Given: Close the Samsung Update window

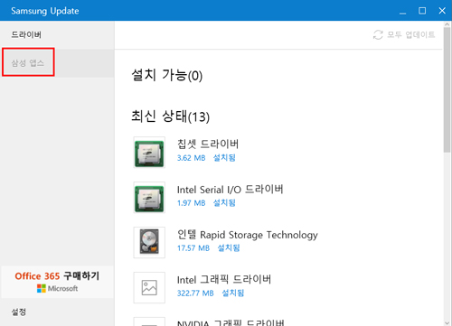Looking at the screenshot, I should [442, 11].
